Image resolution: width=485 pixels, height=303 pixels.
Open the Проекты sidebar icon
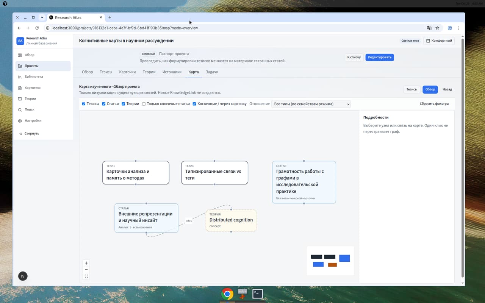coord(20,66)
